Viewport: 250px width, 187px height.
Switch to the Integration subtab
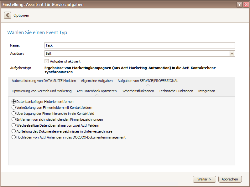point(206,91)
